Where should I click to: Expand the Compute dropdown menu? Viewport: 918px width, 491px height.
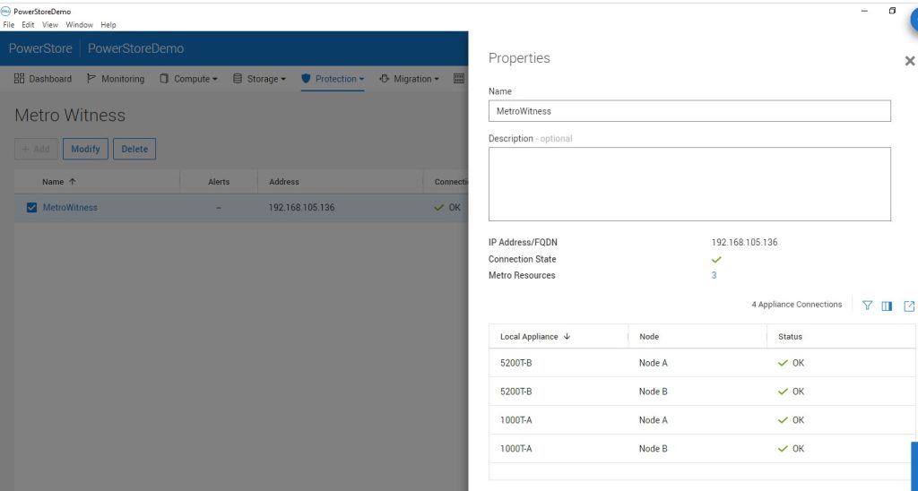pos(189,79)
